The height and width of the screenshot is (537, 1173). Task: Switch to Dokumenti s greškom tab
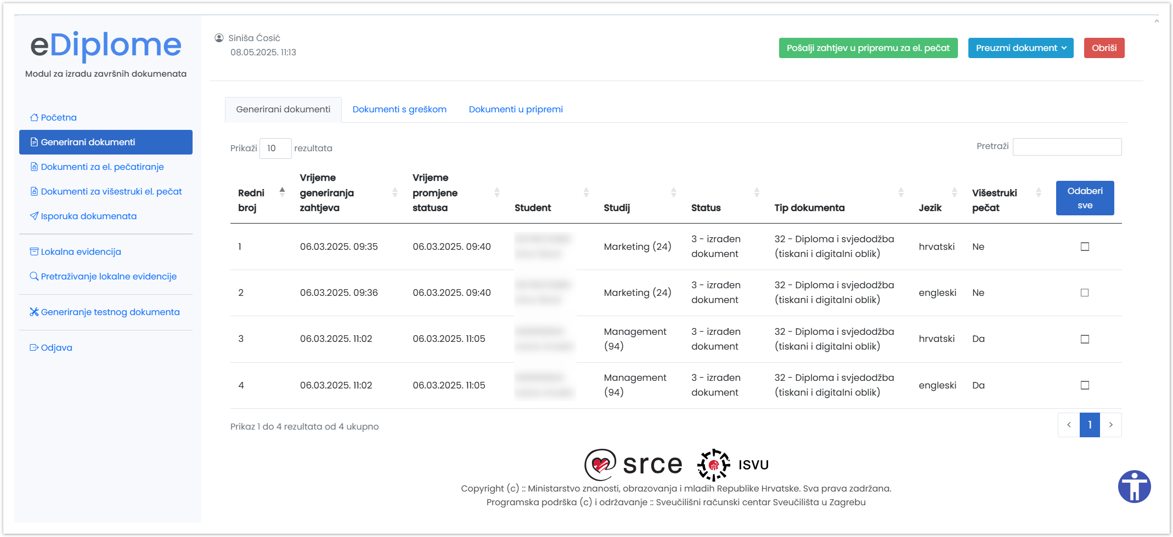399,110
